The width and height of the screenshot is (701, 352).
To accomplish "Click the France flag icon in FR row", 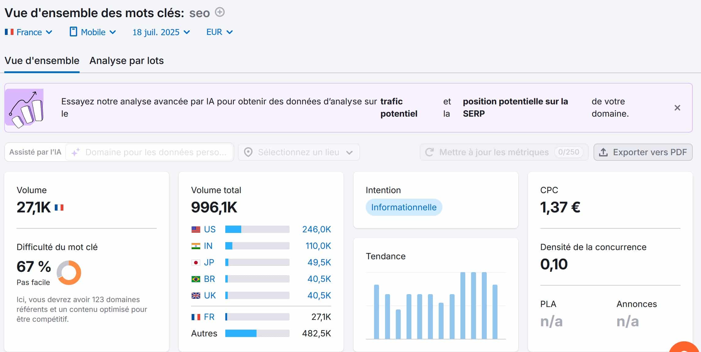I will (196, 317).
